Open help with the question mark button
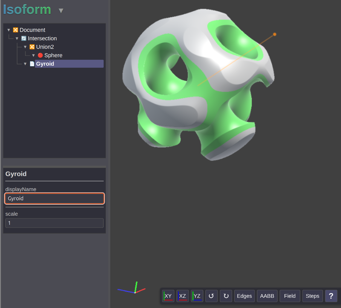 331,296
